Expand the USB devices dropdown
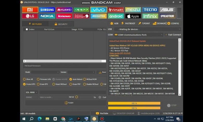 click(148, 29)
